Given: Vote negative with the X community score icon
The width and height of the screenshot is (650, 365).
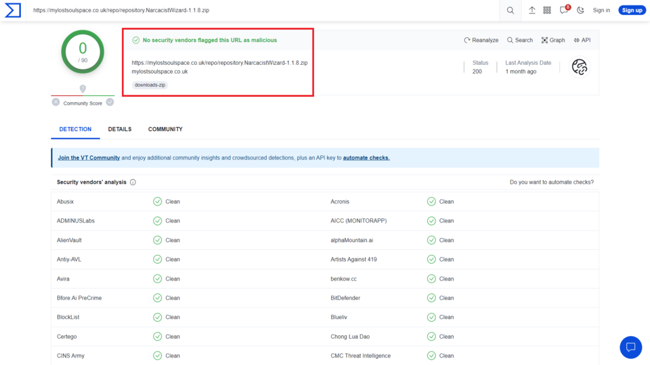Looking at the screenshot, I should (56, 102).
